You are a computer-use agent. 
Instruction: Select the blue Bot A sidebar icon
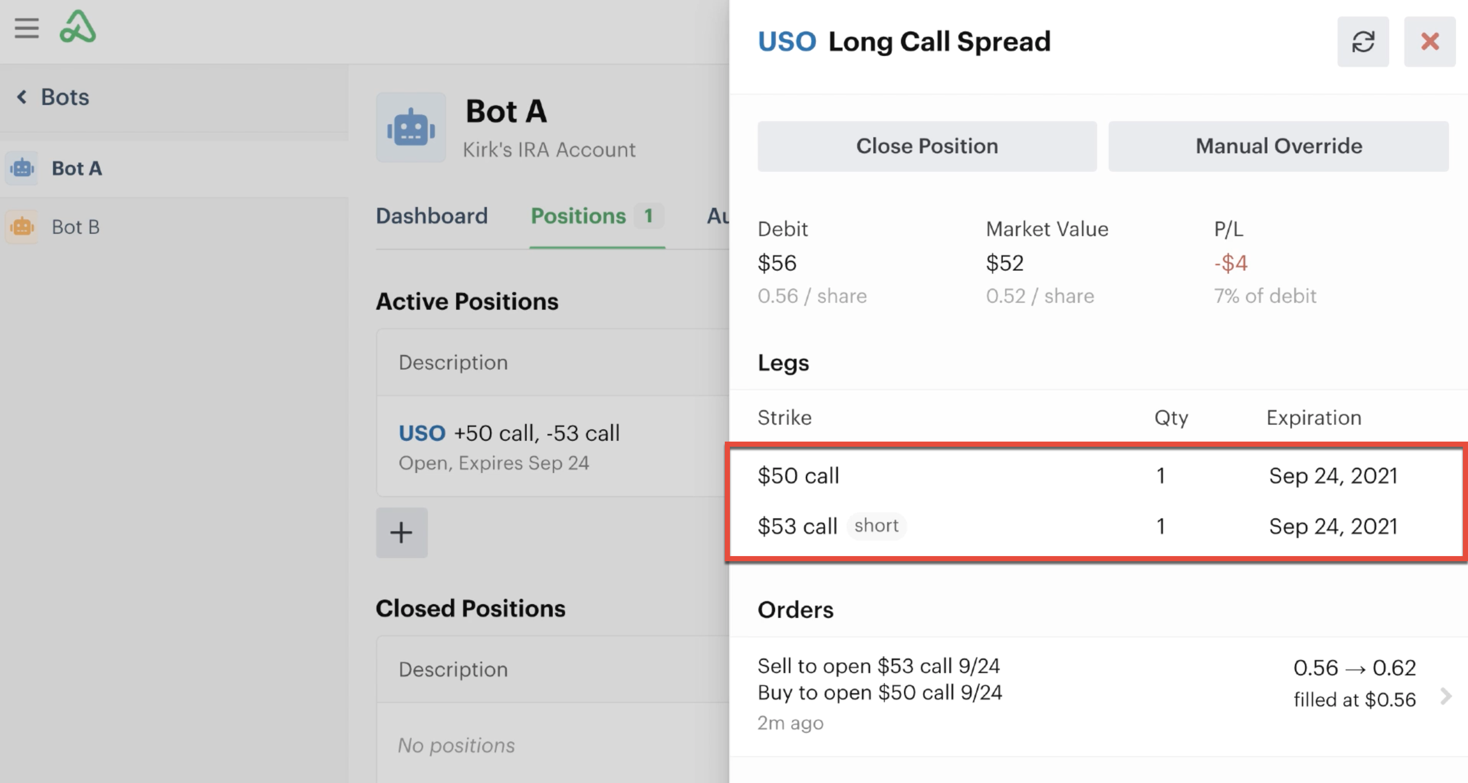[22, 168]
